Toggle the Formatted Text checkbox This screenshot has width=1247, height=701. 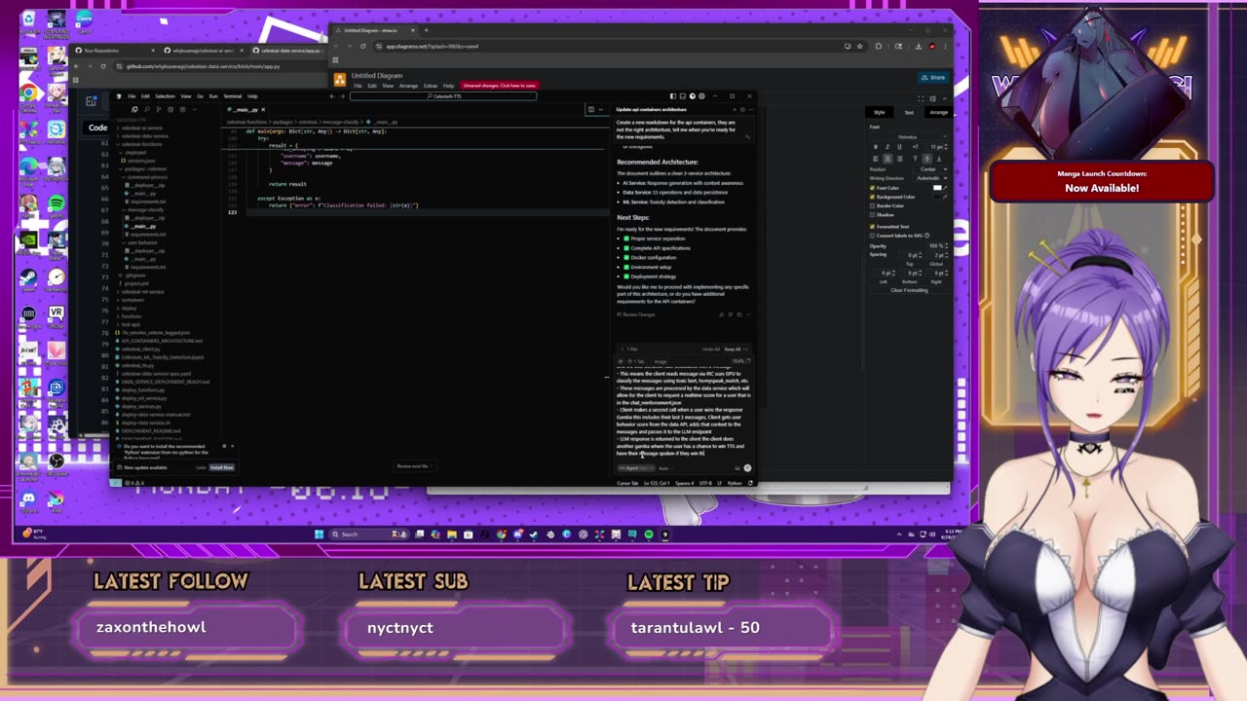872,227
